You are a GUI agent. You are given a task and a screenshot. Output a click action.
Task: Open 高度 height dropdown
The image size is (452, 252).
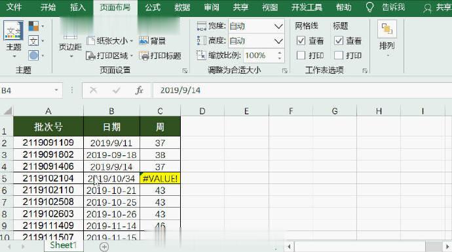[278, 41]
